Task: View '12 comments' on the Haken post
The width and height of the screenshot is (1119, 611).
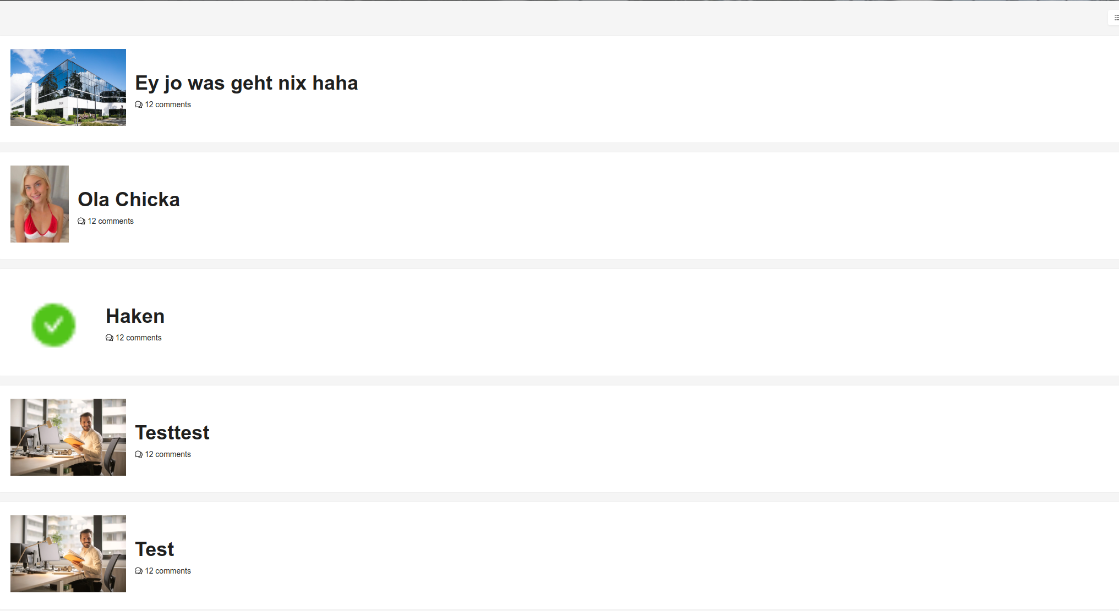Action: (139, 338)
